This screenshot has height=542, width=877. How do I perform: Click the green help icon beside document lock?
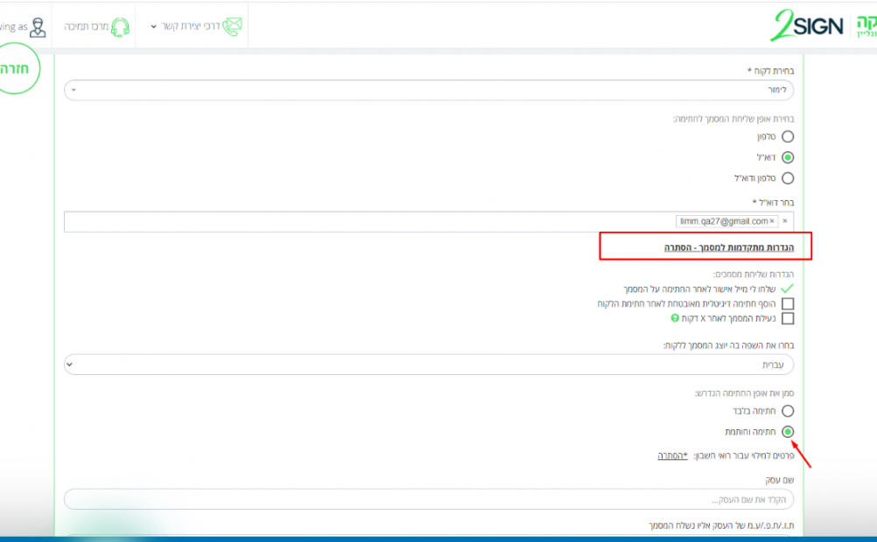pos(675,319)
